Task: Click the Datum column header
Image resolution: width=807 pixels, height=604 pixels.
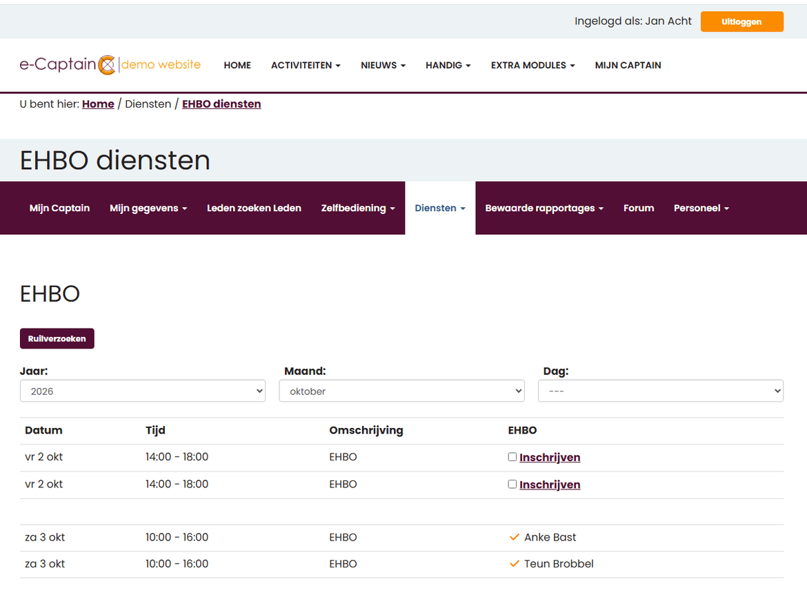Action: [43, 431]
